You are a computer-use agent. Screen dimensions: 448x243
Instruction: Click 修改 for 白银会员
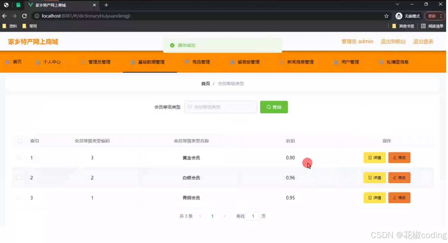tap(399, 178)
